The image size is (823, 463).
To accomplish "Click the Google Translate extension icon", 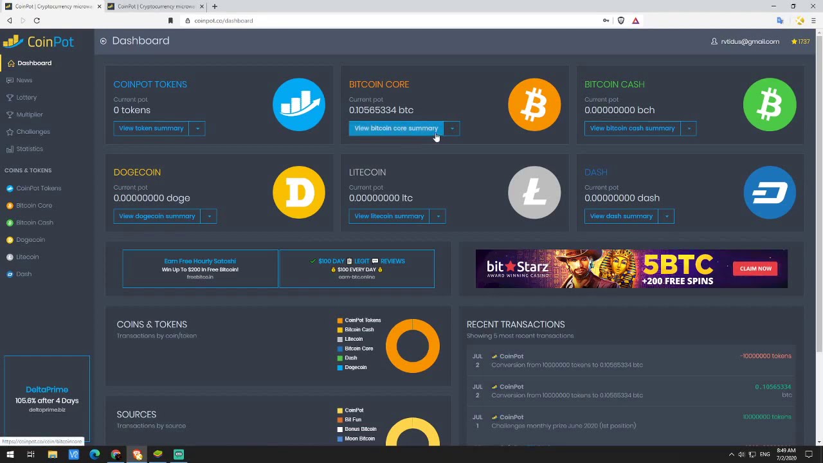I will click(780, 21).
